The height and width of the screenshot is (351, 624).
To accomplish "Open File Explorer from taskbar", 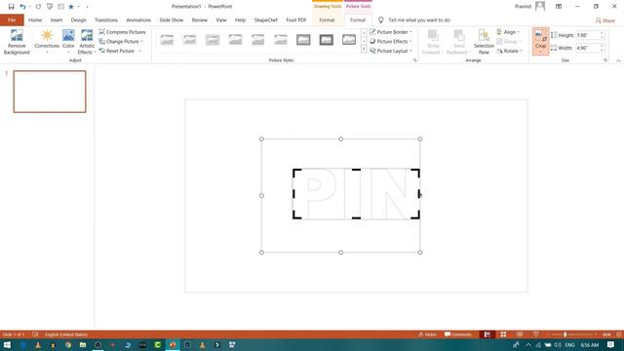I will 83,344.
